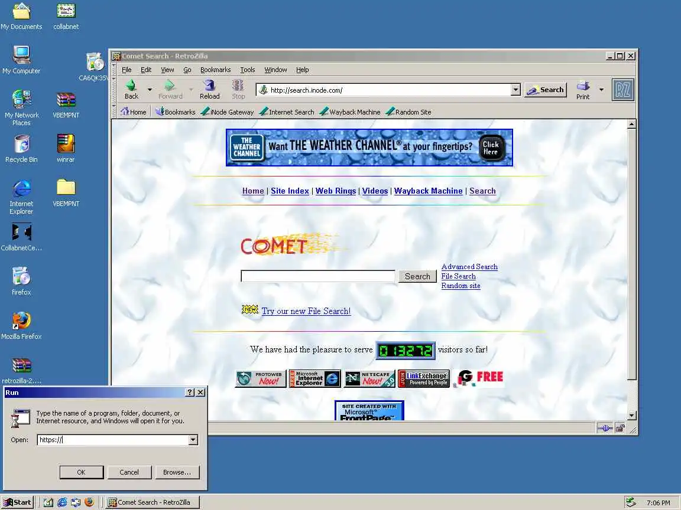Click Browse... in the Run dialog

coord(177,472)
